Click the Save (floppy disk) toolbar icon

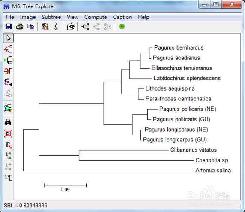tap(9, 26)
